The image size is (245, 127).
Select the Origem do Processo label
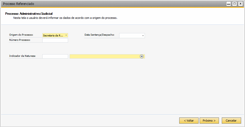pyautogui.click(x=21, y=35)
